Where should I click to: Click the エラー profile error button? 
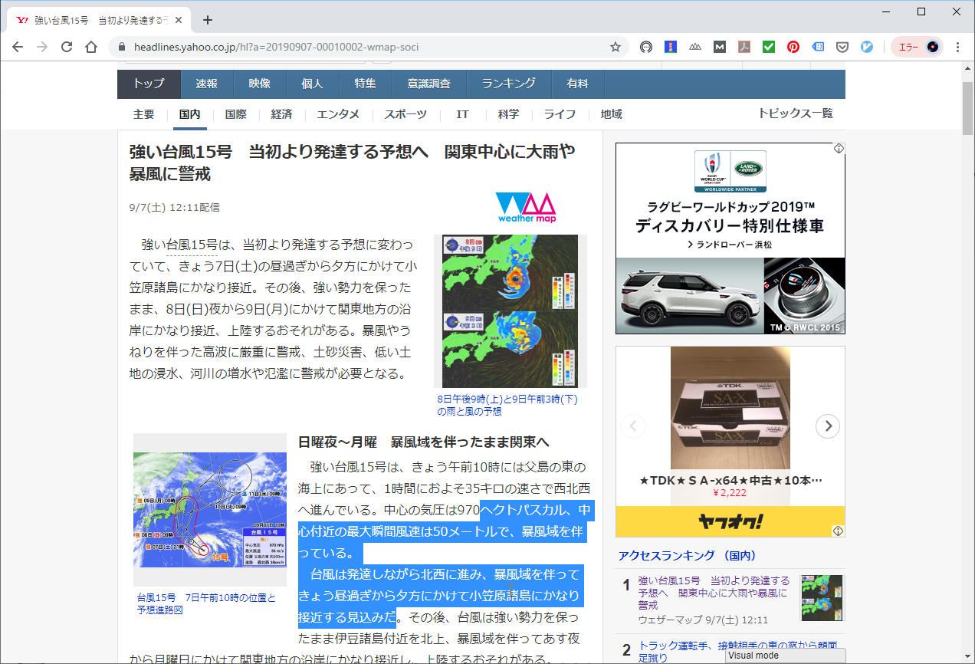(x=917, y=47)
